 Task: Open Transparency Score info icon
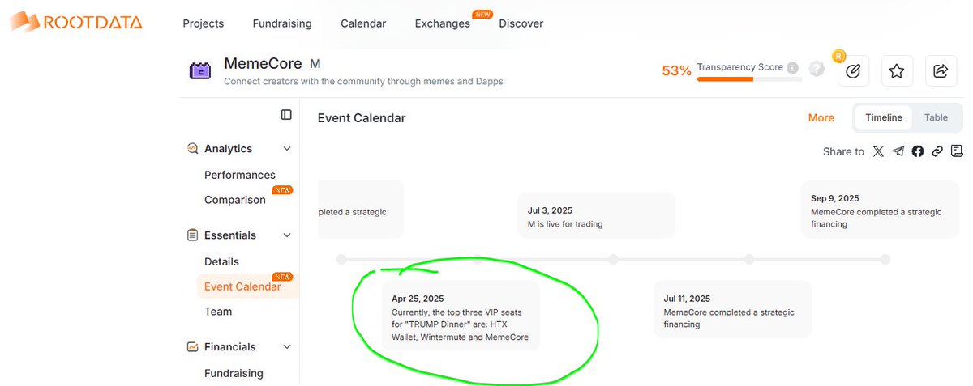point(792,67)
